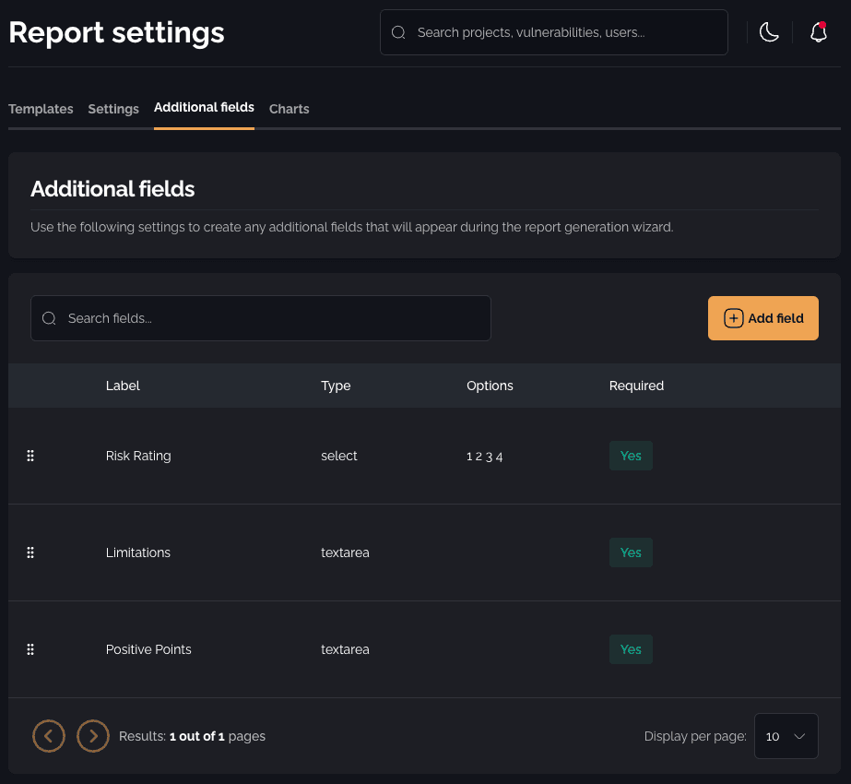This screenshot has width=851, height=784.
Task: Switch to the Templates tab
Action: 41,109
